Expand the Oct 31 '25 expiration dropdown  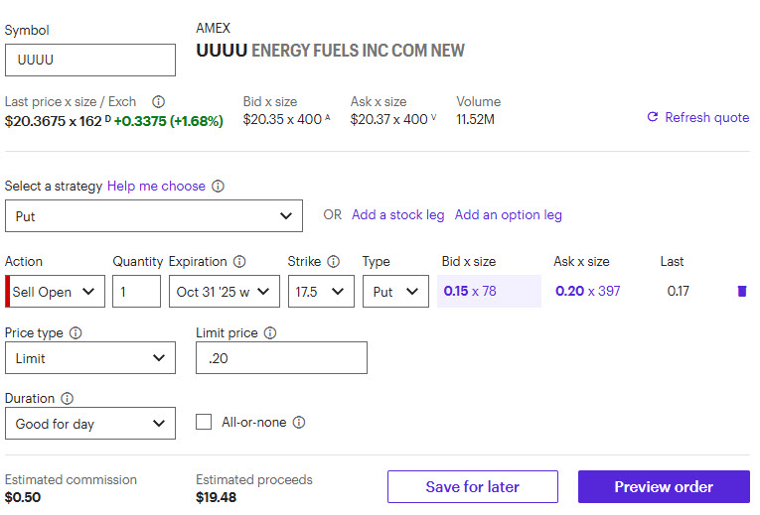click(224, 292)
